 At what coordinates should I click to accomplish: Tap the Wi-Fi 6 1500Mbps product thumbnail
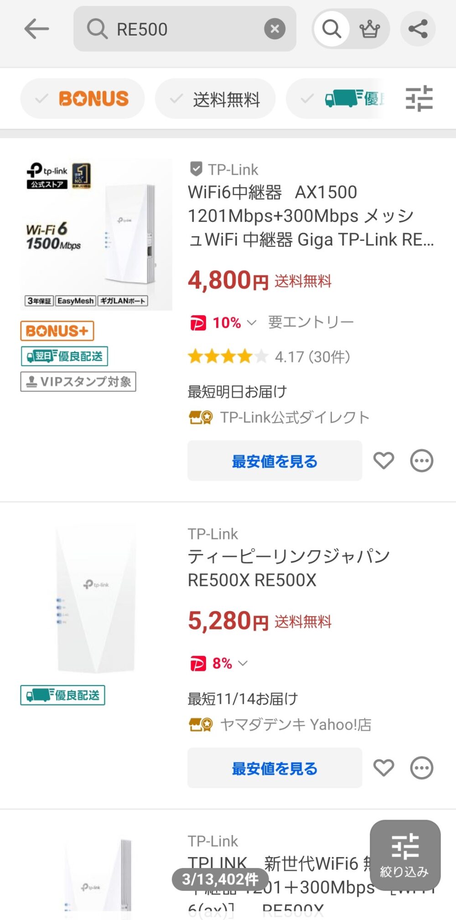[x=96, y=235]
